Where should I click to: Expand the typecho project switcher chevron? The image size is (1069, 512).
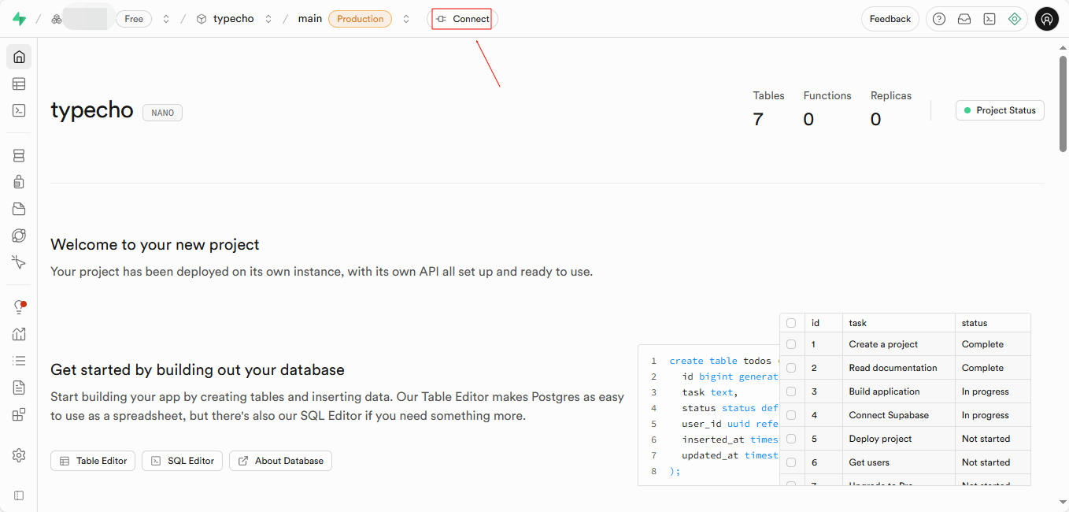click(x=268, y=19)
